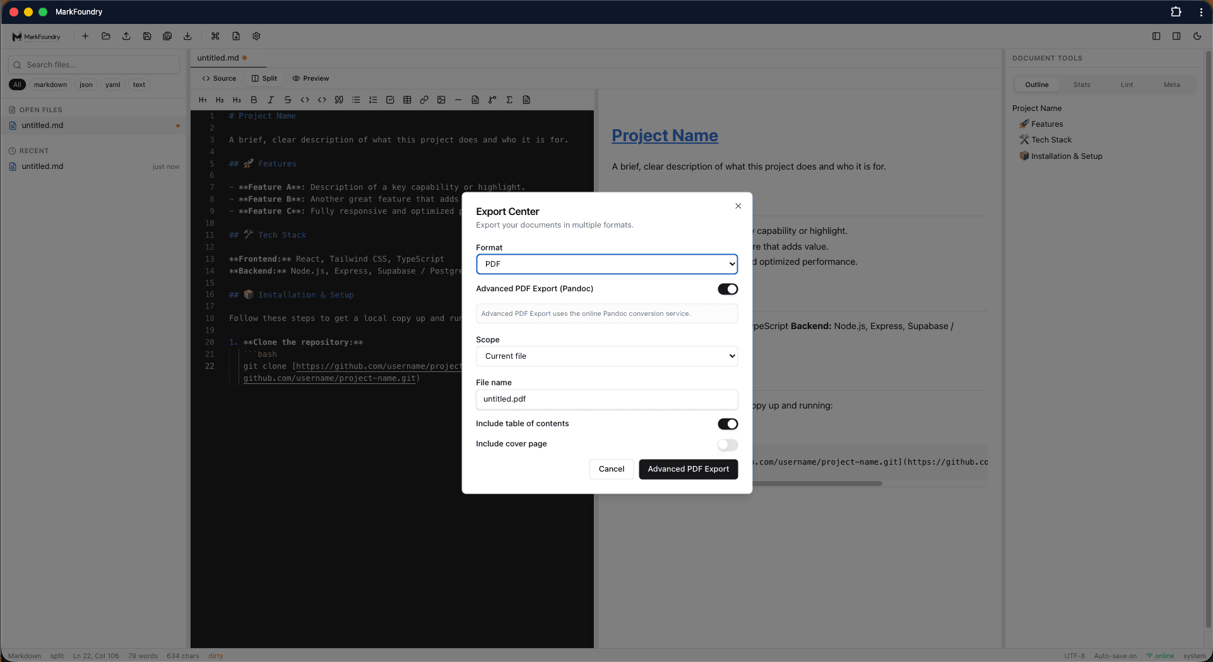
Task: Insert a Heading 2 with H2 icon
Action: point(220,100)
